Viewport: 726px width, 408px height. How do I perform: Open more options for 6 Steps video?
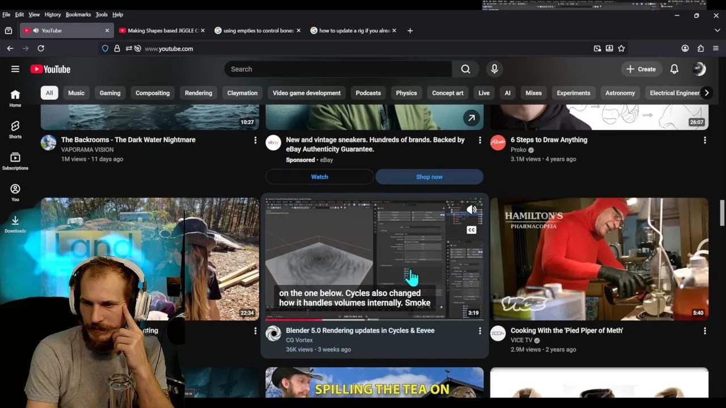tap(705, 140)
